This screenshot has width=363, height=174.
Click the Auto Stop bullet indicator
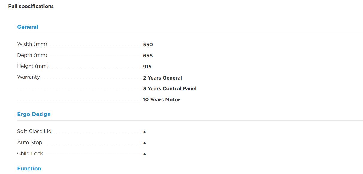pos(144,143)
